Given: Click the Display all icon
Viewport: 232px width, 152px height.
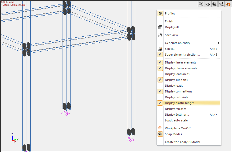Looking at the screenshot, I should tap(160, 27).
